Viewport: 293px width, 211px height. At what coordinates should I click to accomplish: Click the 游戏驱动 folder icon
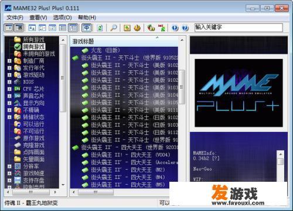click(18, 75)
